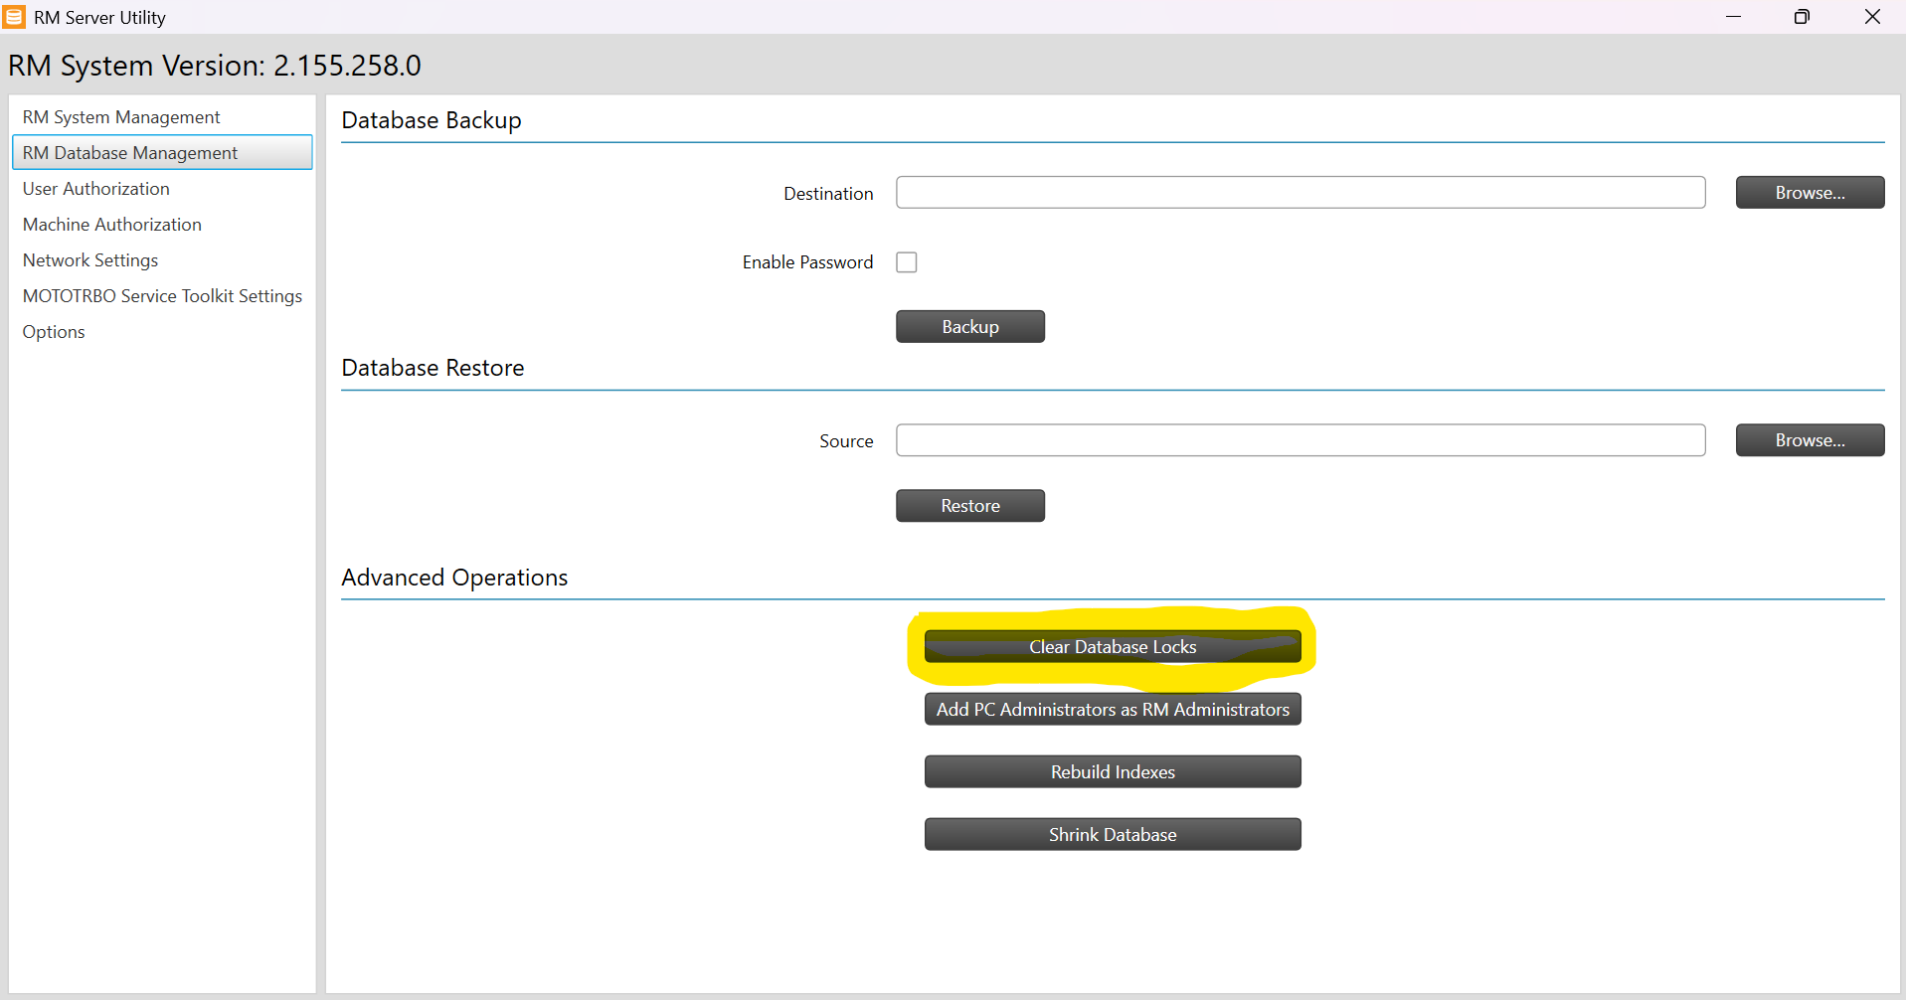Go to Machine Authorization
Image resolution: width=1906 pixels, height=1000 pixels.
(x=162, y=225)
